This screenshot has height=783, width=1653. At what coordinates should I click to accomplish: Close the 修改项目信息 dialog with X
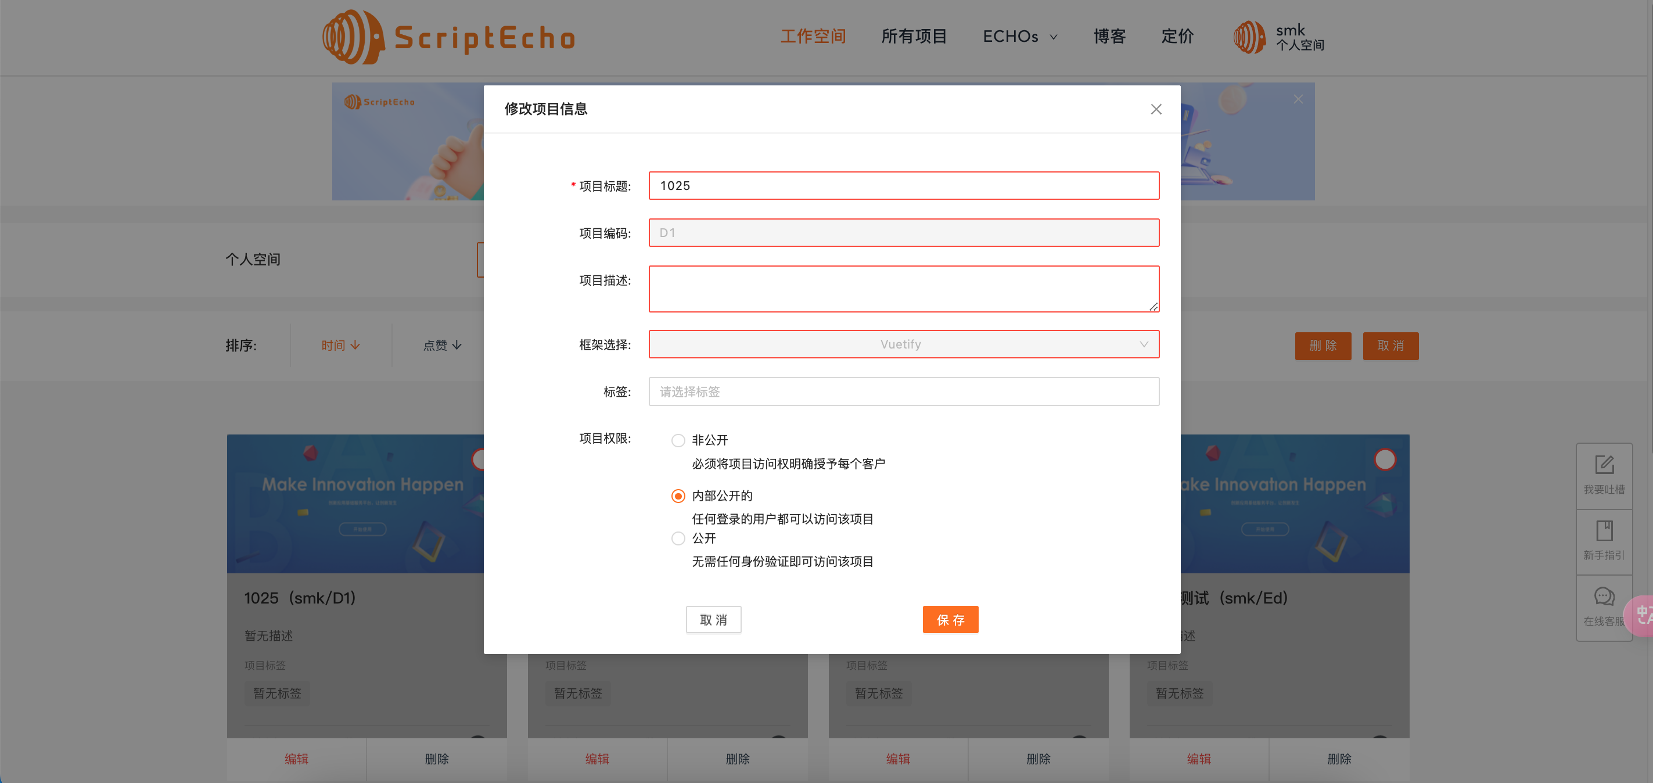click(x=1156, y=109)
